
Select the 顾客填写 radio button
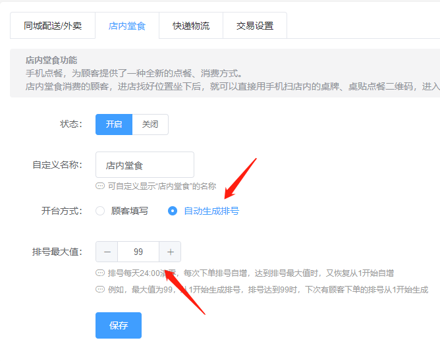(x=100, y=211)
